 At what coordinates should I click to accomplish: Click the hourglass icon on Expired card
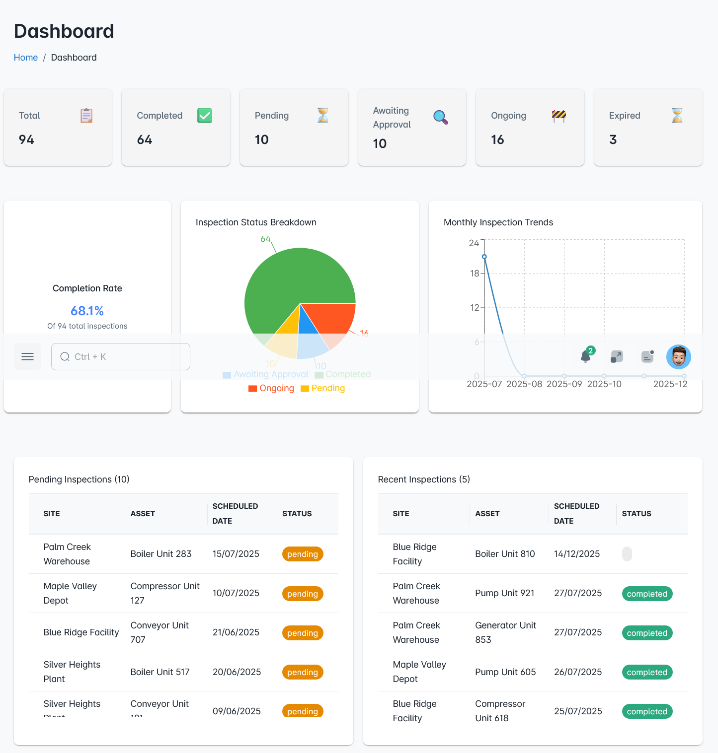[x=677, y=116]
